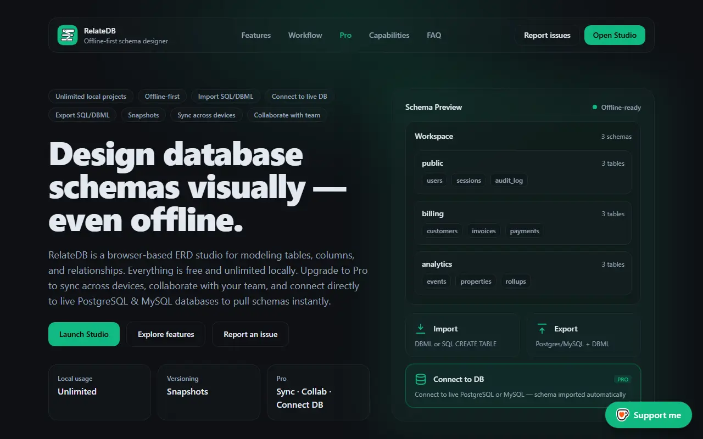Click the 'Postgres/MySQL + DBML' text
This screenshot has width=703, height=439.
point(572,344)
